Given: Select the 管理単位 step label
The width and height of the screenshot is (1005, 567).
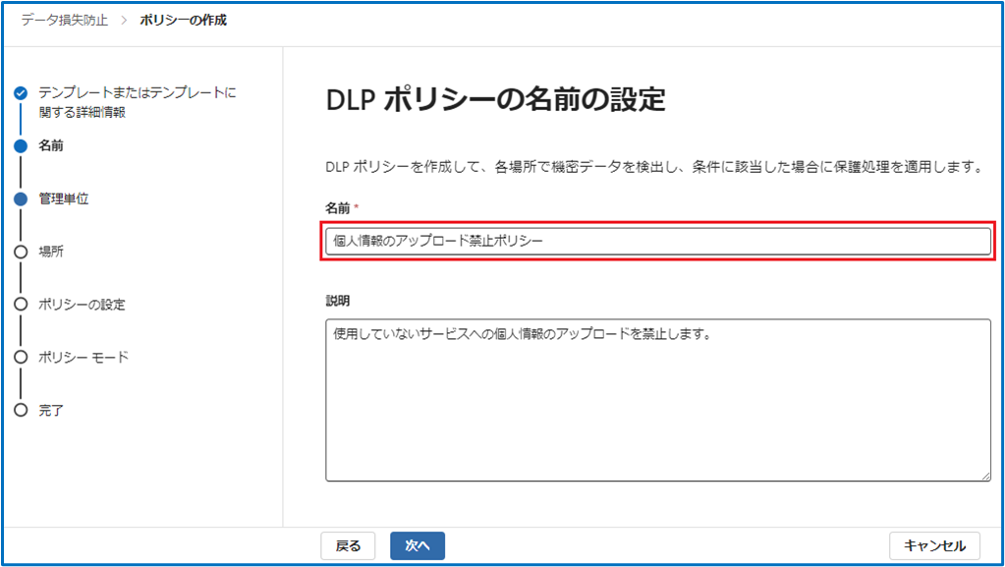Looking at the screenshot, I should (x=64, y=198).
